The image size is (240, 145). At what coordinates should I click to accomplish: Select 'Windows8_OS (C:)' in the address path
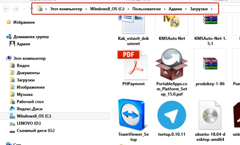(x=107, y=9)
